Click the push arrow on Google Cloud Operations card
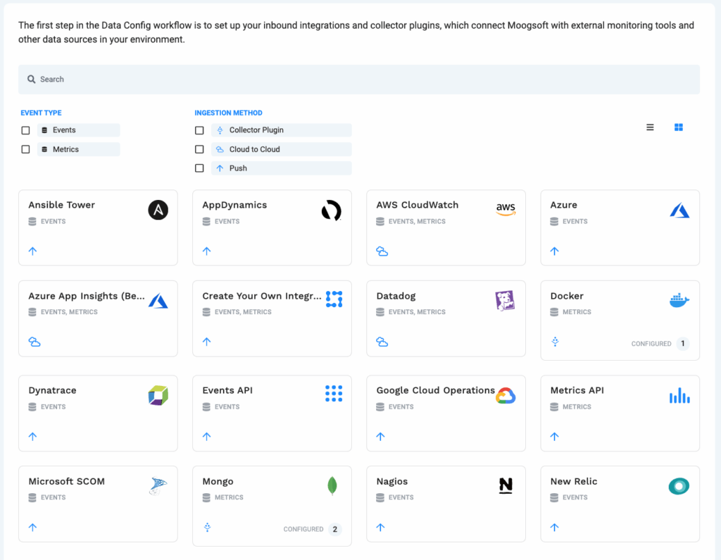Image resolution: width=721 pixels, height=560 pixels. click(380, 436)
